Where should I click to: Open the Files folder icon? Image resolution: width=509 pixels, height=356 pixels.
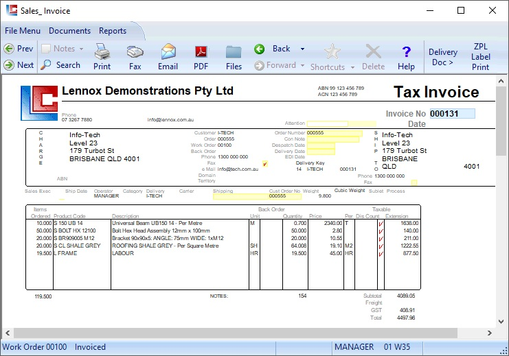[x=234, y=52]
